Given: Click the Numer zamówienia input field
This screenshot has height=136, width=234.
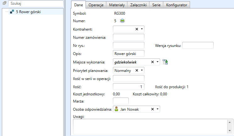Looking at the screenshot, I should pos(128,38).
